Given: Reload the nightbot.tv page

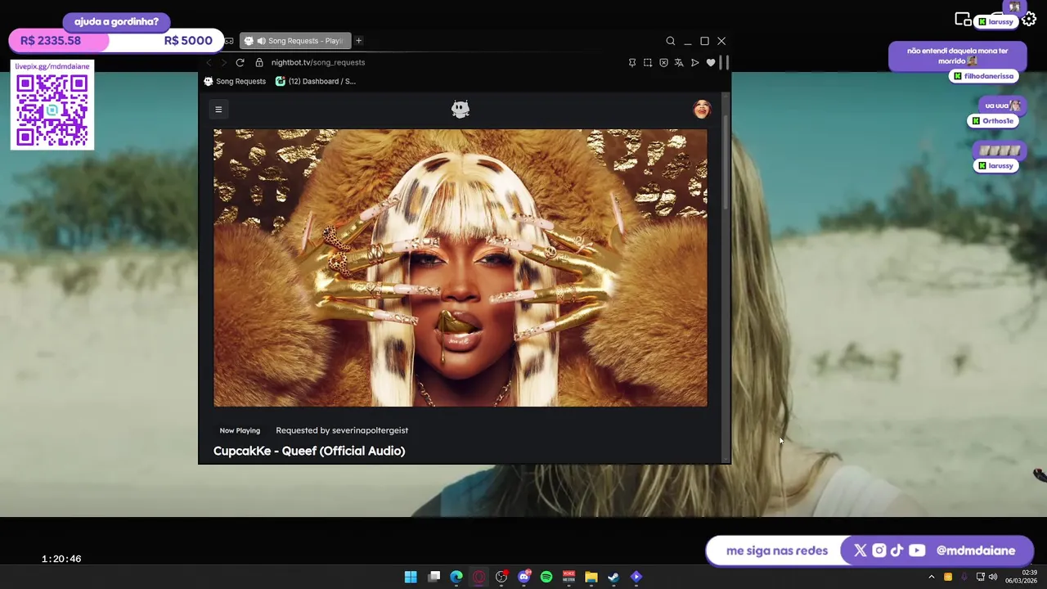Looking at the screenshot, I should pos(240,62).
